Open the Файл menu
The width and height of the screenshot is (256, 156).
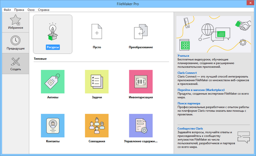tap(7, 10)
